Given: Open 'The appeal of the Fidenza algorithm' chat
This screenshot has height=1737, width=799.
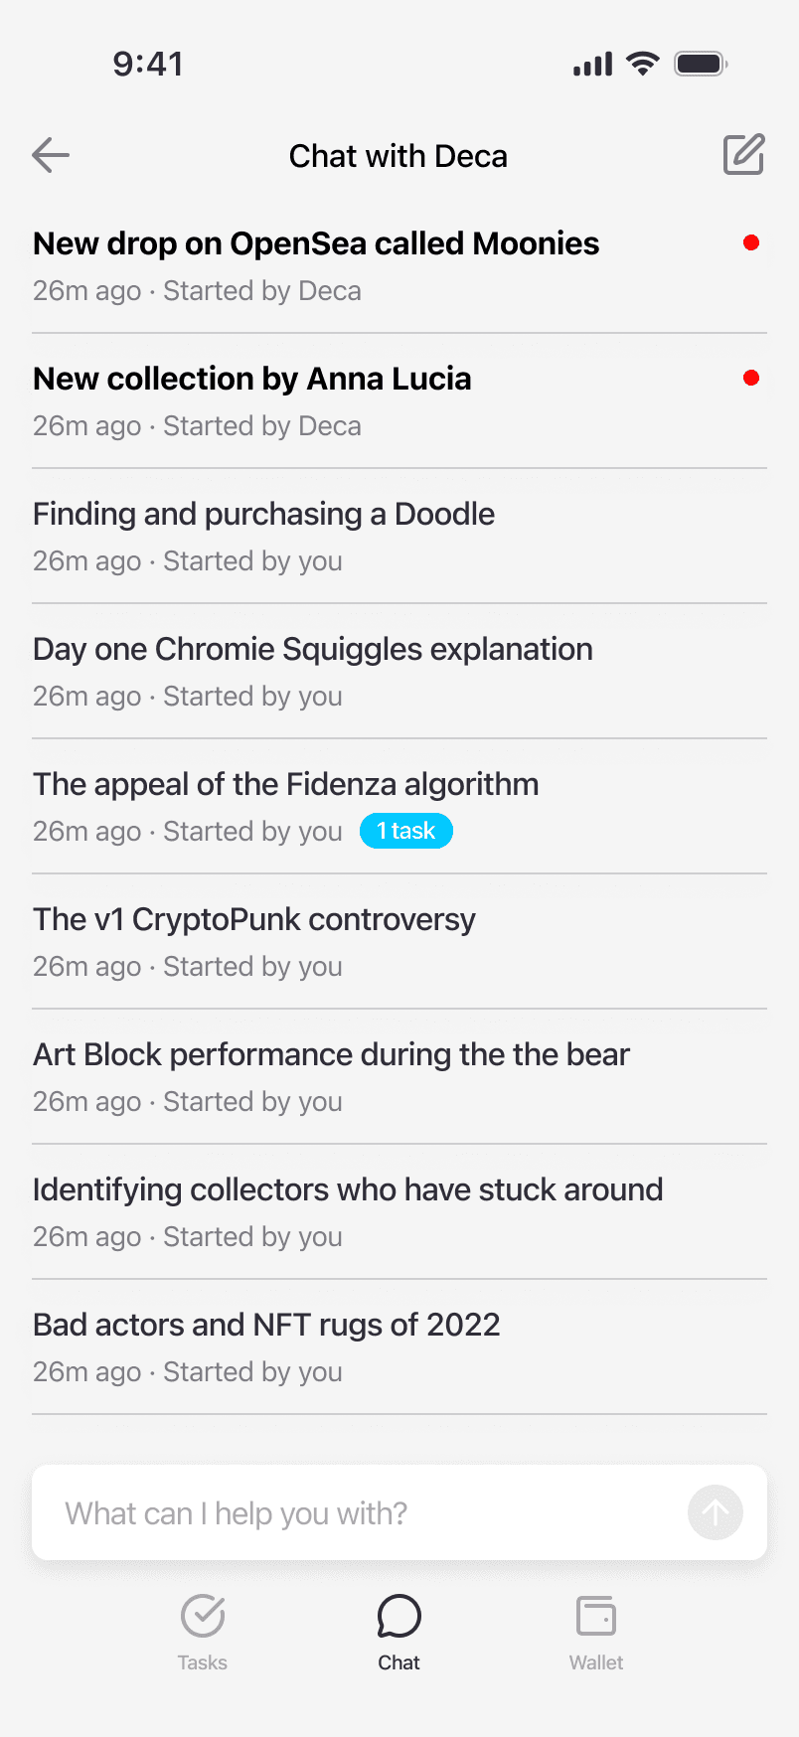Looking at the screenshot, I should (x=399, y=807).
